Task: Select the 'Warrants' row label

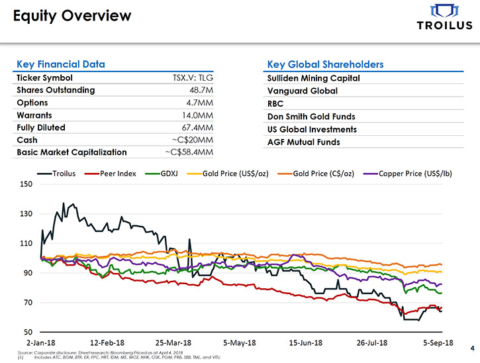Action: 34,115
